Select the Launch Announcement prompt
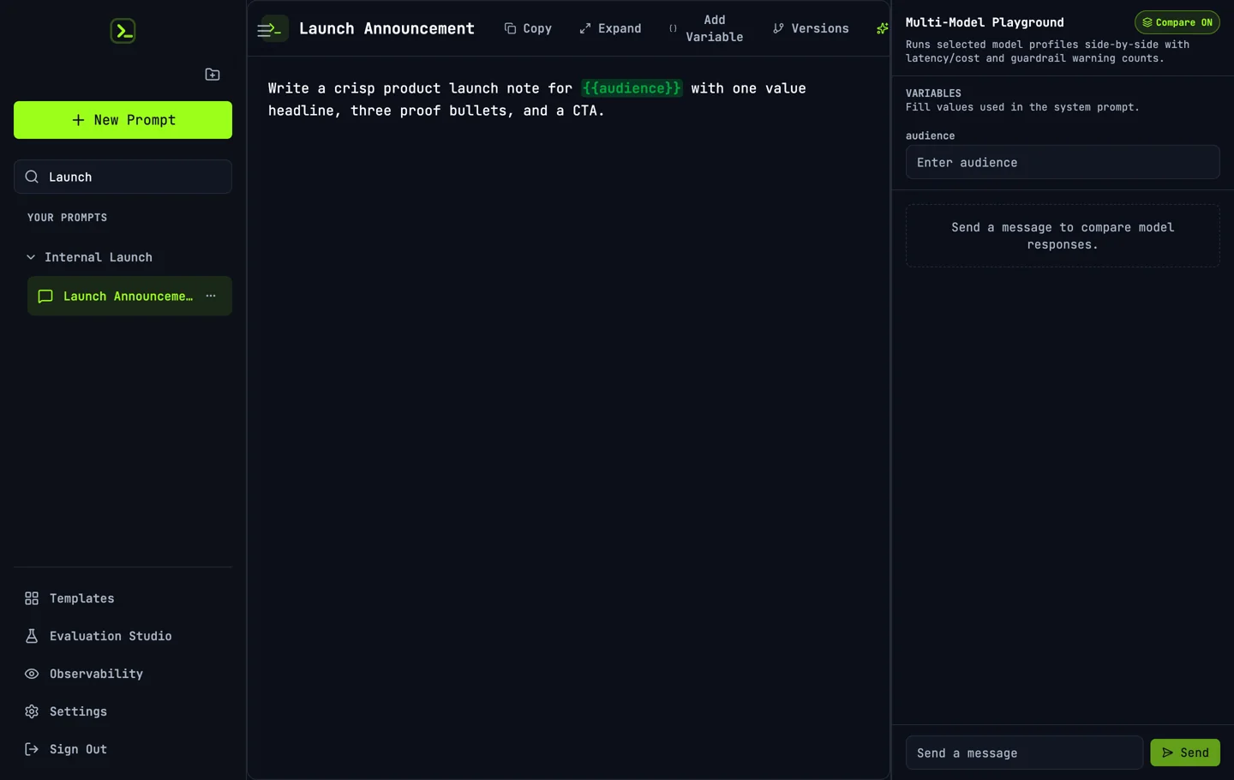The image size is (1234, 780). [x=129, y=296]
